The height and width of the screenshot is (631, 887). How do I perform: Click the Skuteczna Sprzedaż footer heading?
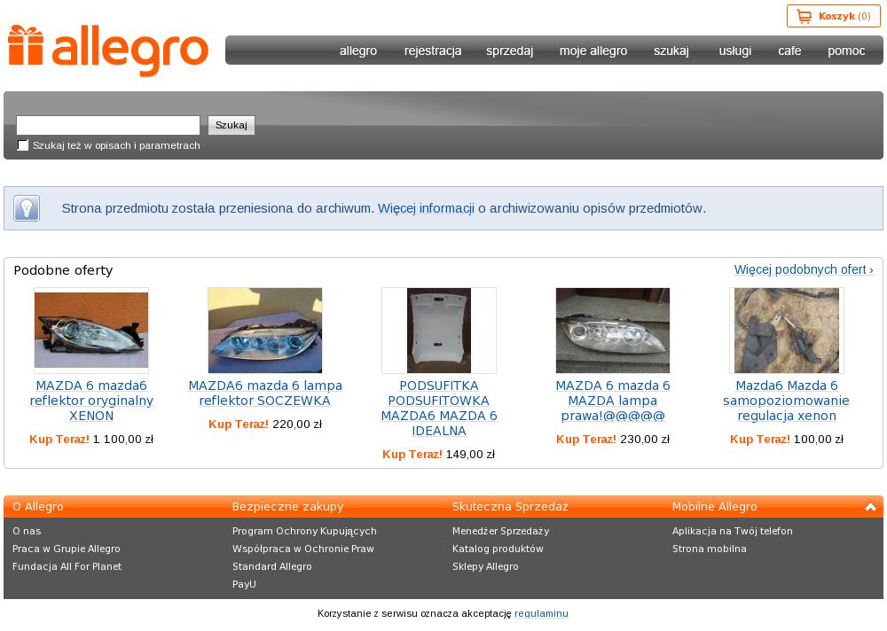click(510, 507)
